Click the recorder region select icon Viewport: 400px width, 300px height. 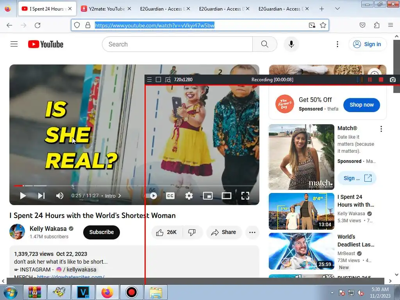tap(168, 80)
